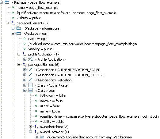Expand the Profile Application node
The width and height of the screenshot is (160, 139).
(25, 59)
